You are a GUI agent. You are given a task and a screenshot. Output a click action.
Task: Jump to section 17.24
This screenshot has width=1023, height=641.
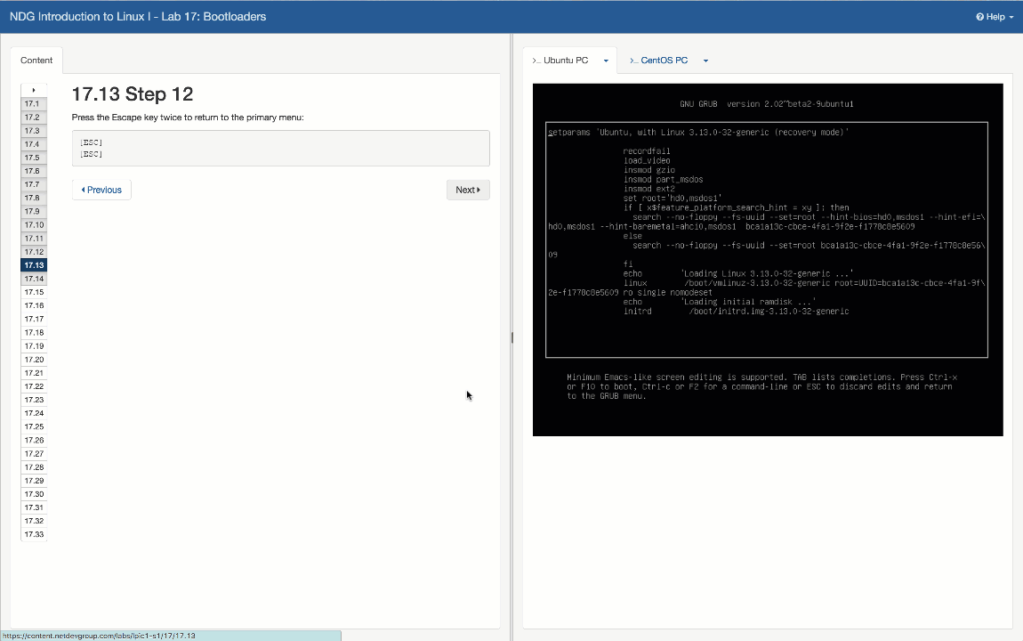pos(34,413)
